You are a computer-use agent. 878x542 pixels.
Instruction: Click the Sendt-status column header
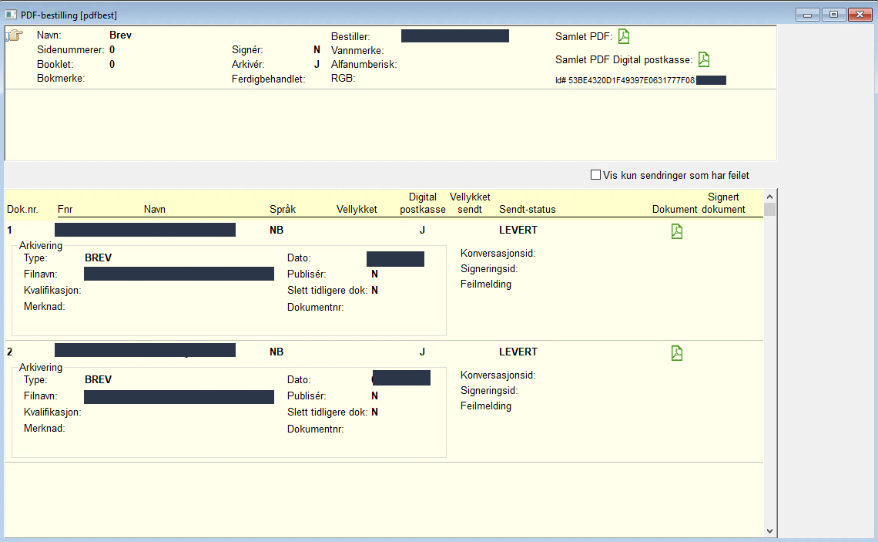pos(528,210)
